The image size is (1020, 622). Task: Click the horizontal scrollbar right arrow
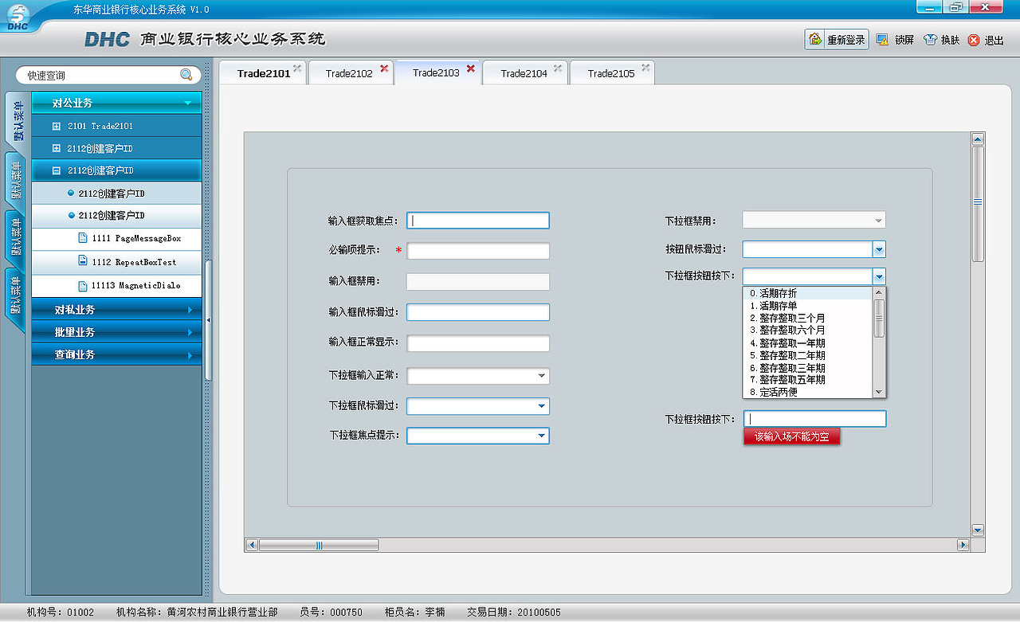(963, 545)
